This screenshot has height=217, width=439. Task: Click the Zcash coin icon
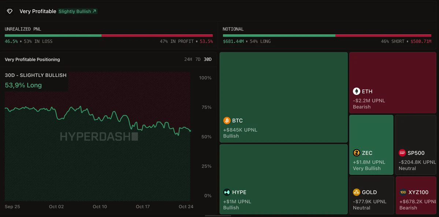coord(356,153)
